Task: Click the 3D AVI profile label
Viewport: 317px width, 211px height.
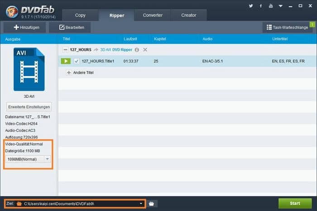Action: 29,96
